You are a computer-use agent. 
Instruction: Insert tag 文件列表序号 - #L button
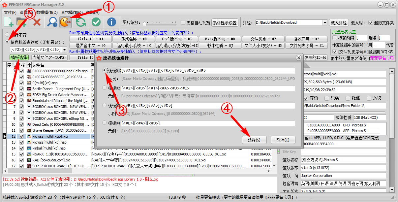(x=306, y=46)
